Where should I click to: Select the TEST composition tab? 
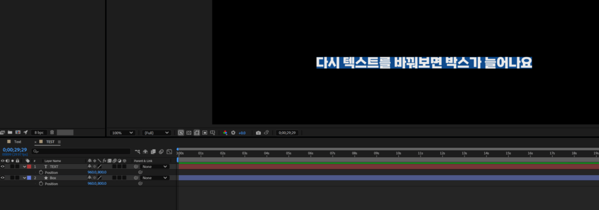[50, 141]
